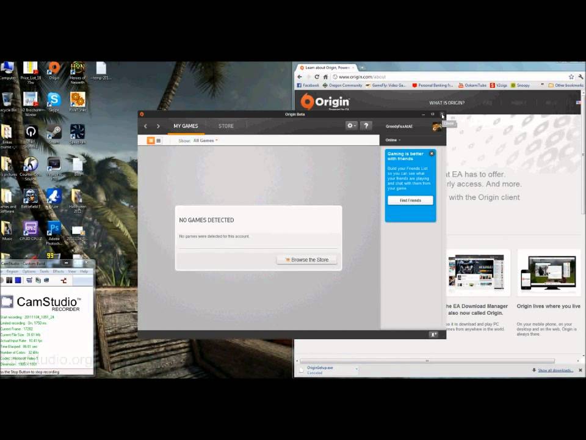Viewport: 586px width, 440px height.
Task: Click the red autopan icon in CamStudio
Action: coord(63,280)
